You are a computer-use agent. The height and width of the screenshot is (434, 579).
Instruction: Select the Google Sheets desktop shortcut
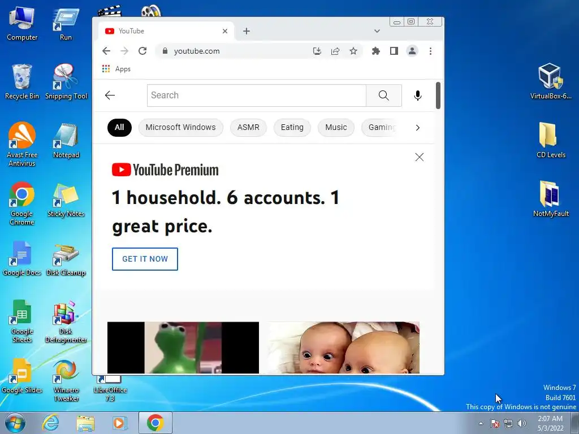[22, 321]
